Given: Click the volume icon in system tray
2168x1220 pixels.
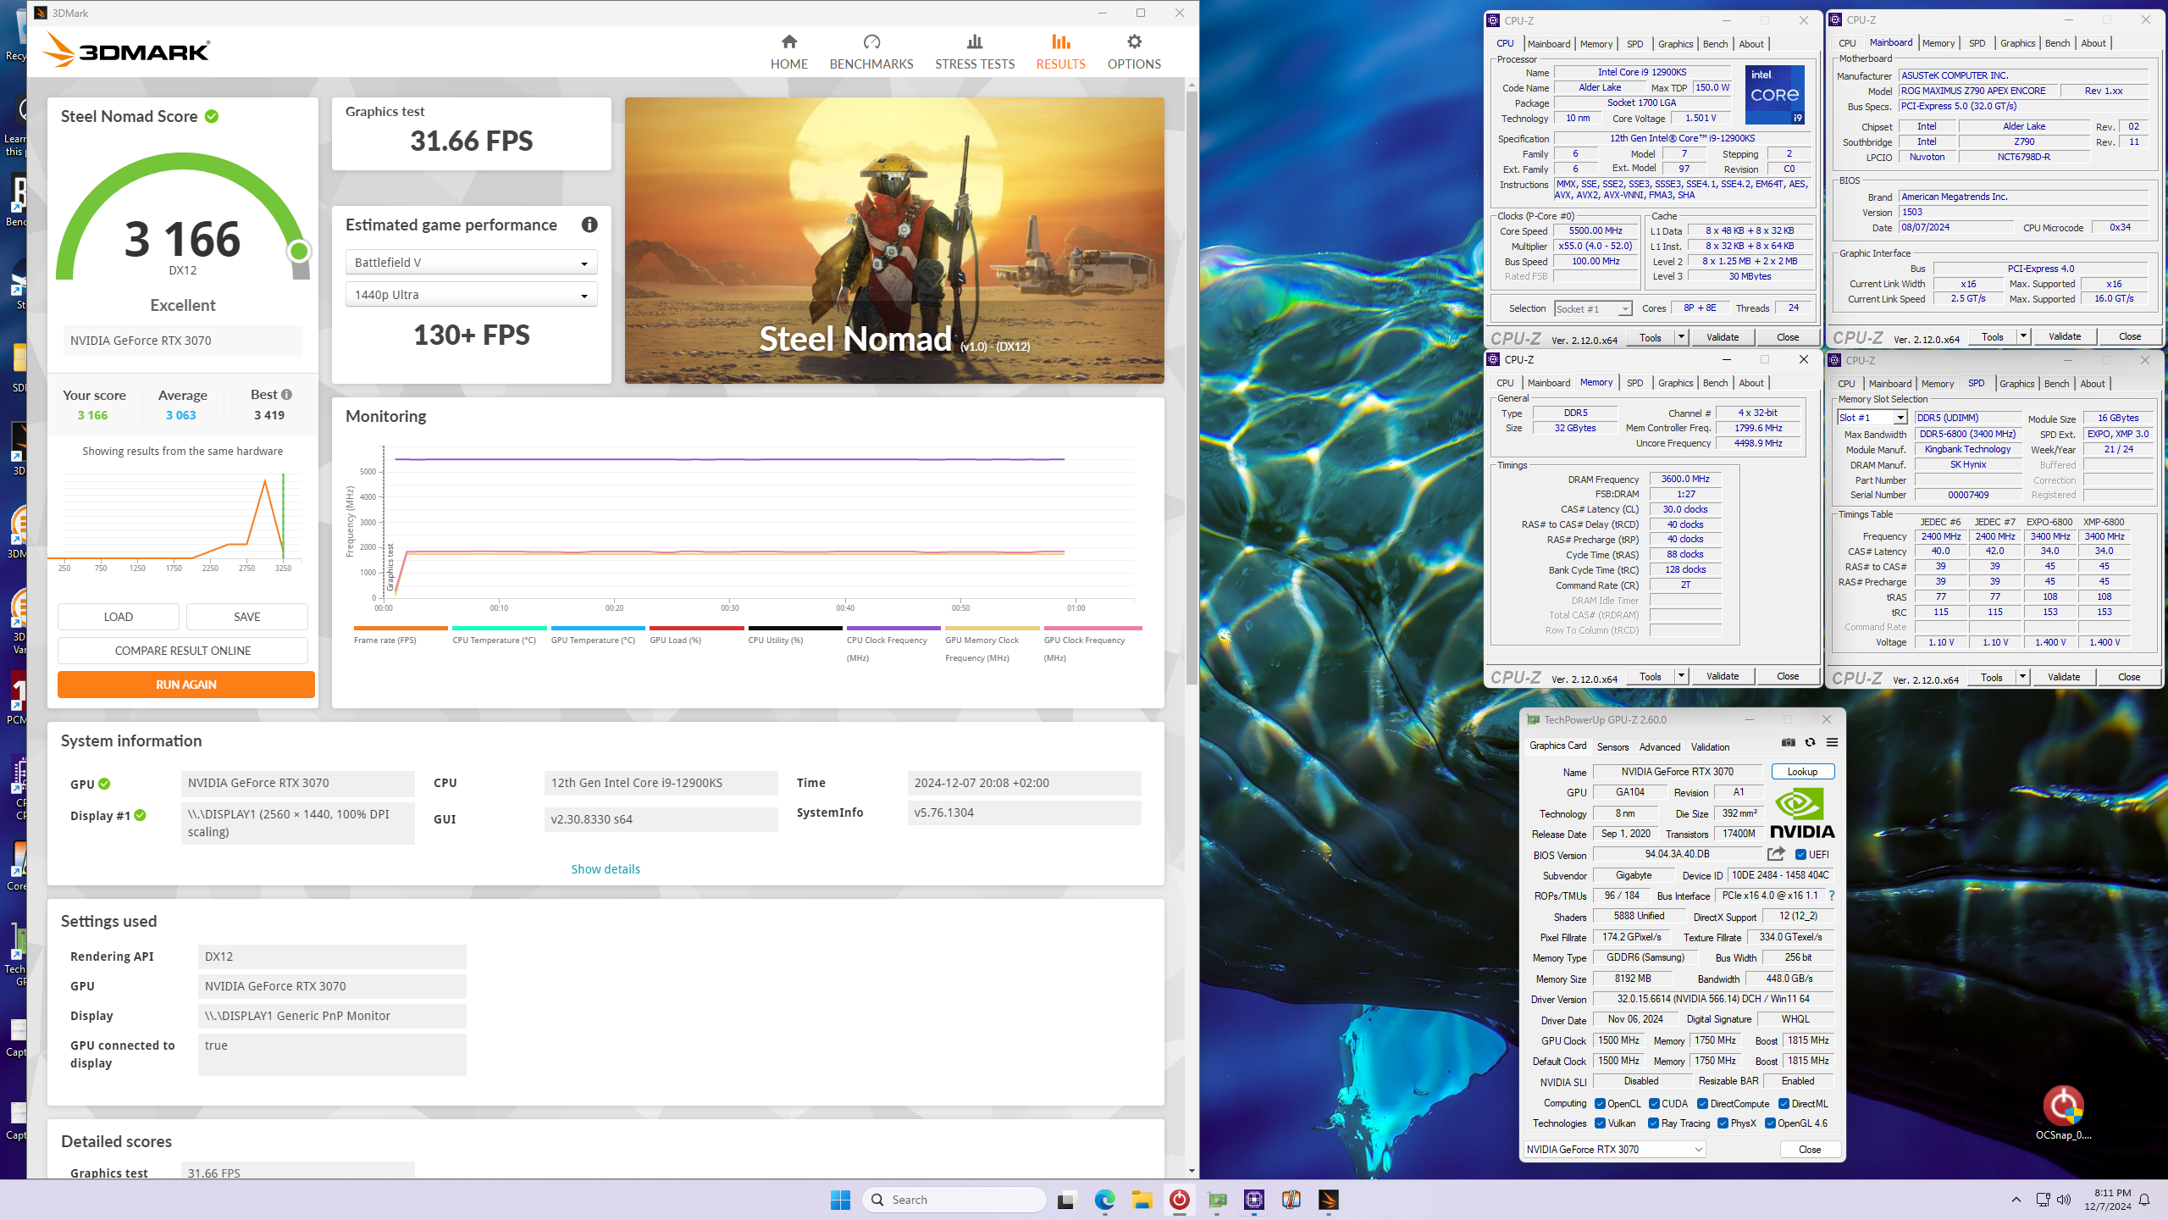Looking at the screenshot, I should pos(2064,1200).
